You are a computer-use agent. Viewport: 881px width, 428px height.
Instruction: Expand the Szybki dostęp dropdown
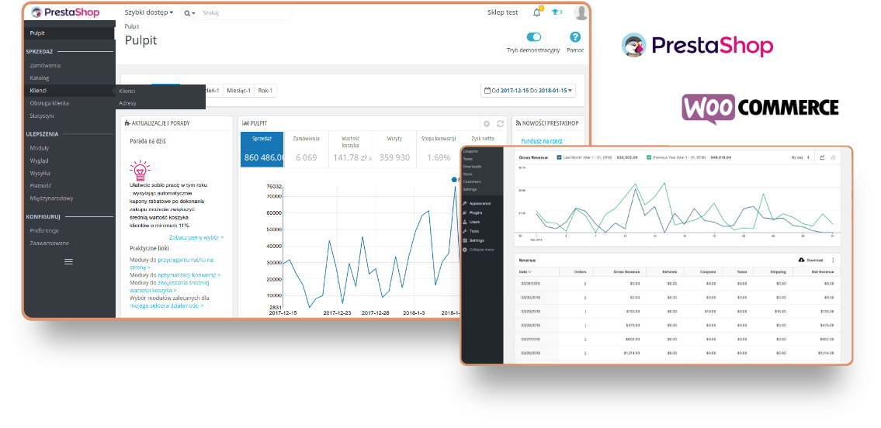(x=149, y=13)
